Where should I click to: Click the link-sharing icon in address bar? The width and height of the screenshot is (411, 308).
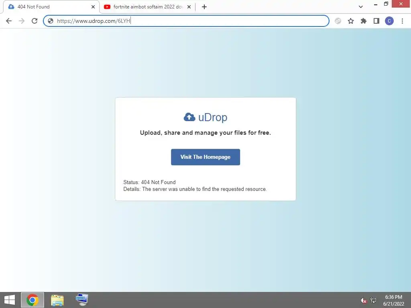click(338, 21)
